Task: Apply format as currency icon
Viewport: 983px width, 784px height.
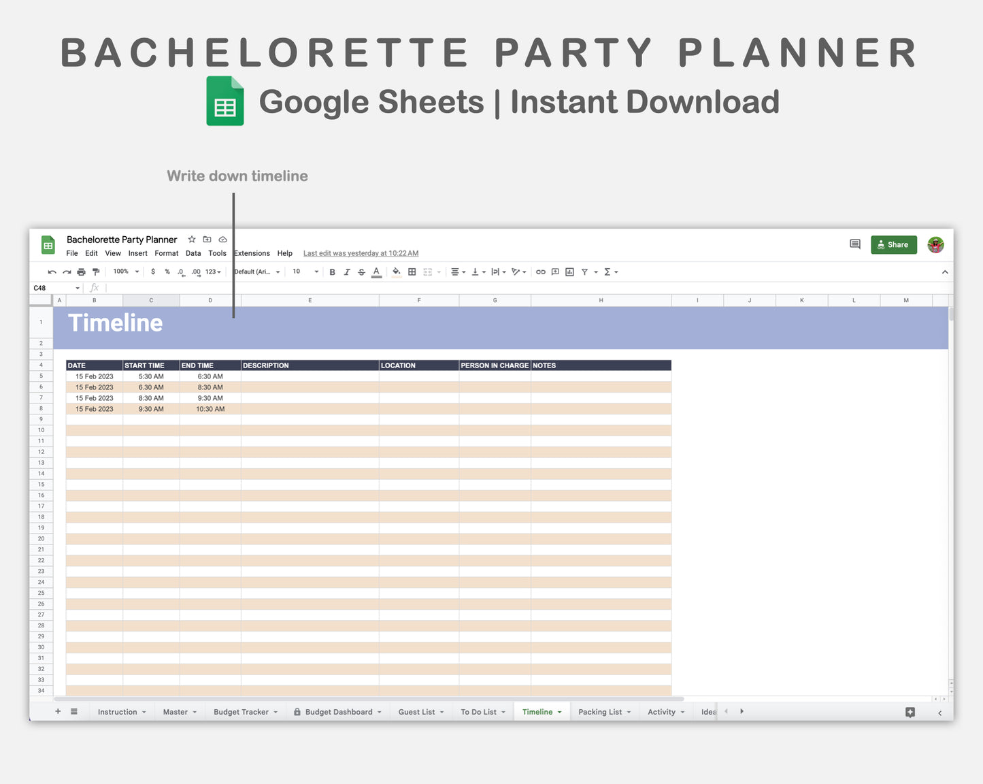Action: (152, 272)
